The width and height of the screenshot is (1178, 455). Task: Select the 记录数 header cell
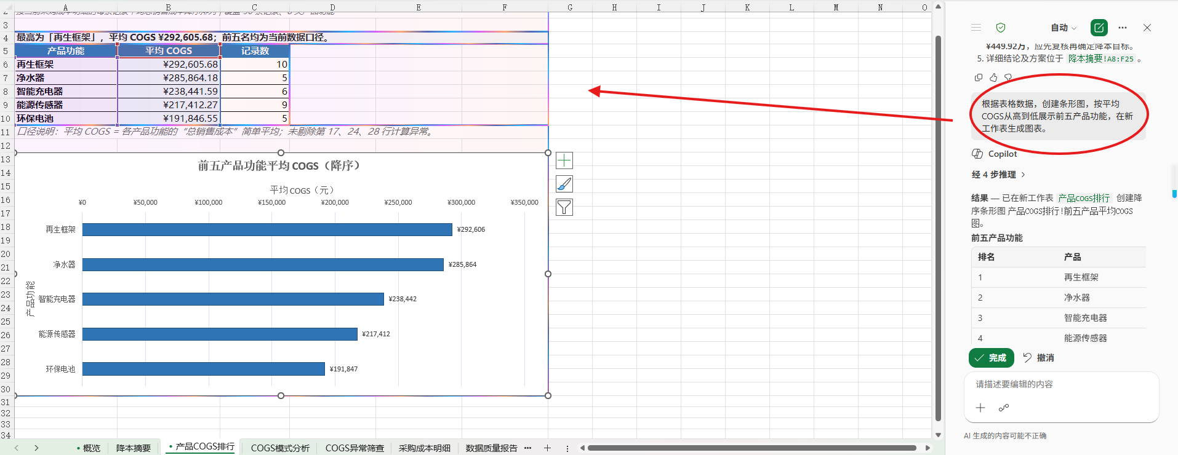(x=255, y=51)
